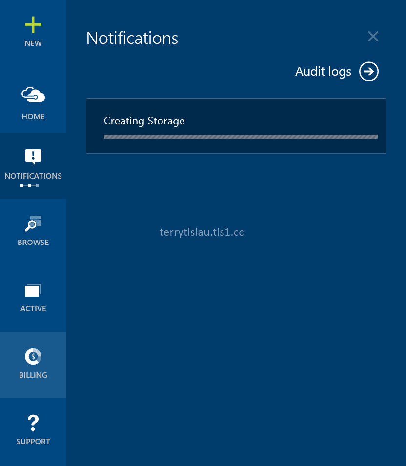Dismiss the Notifications panel with the X
The image size is (406, 466).
pyautogui.click(x=373, y=36)
